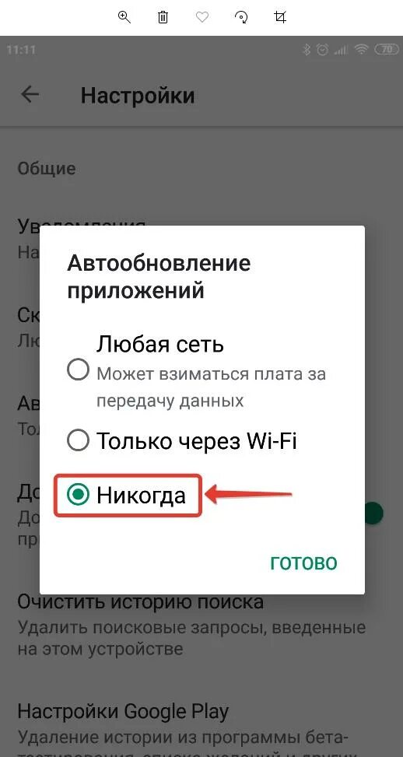Viewport: 403px width, 757px height.
Task: Click the heart favorite icon
Action: 201,17
